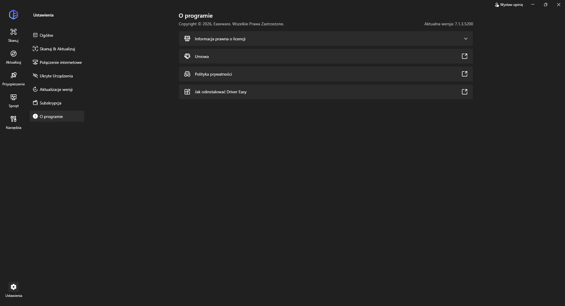Open Ukryte Urządzenia settings
The image size is (565, 306).
[x=57, y=76]
